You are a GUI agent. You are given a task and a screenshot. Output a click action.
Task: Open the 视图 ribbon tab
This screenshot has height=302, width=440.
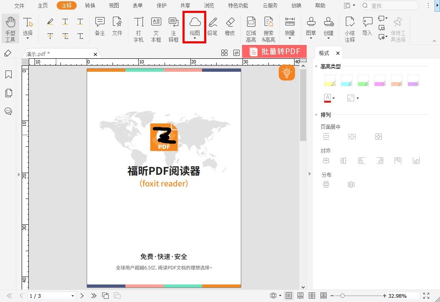pyautogui.click(x=114, y=5)
